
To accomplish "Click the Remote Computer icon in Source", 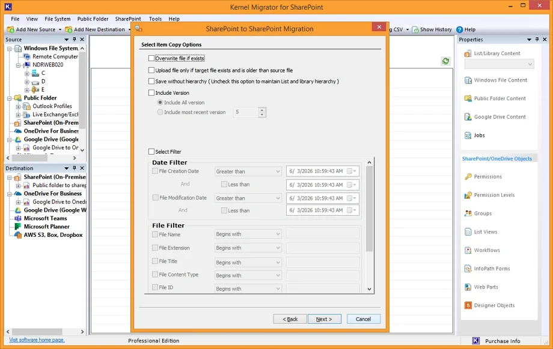I will click(x=27, y=56).
